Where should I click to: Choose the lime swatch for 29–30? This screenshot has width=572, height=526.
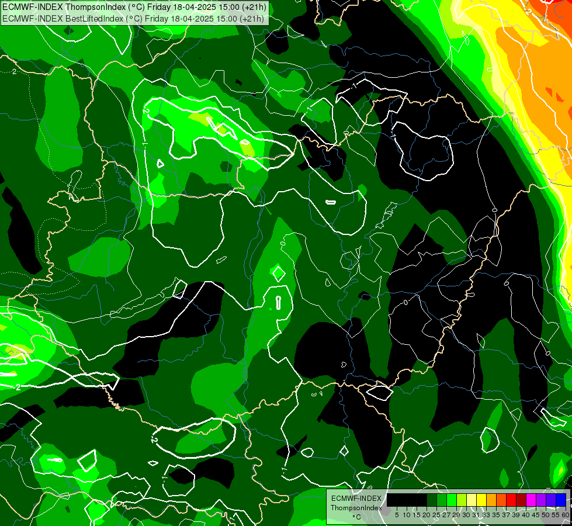(462, 500)
